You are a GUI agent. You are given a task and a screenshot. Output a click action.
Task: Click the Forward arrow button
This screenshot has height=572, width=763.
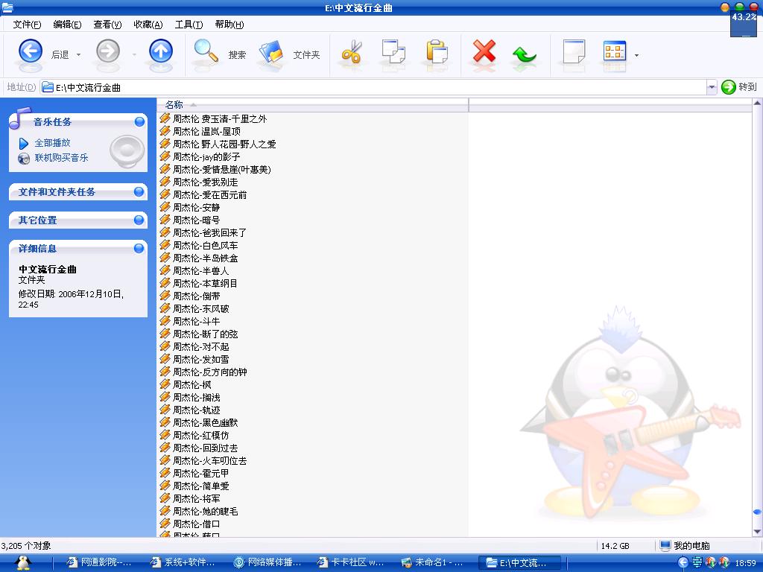(x=108, y=51)
